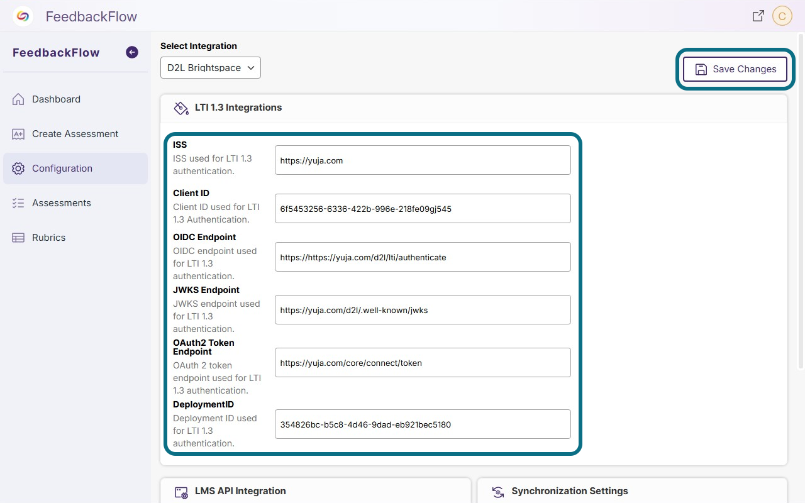
Task: Click the LTI 1.3 Integrations panel icon
Action: (181, 108)
